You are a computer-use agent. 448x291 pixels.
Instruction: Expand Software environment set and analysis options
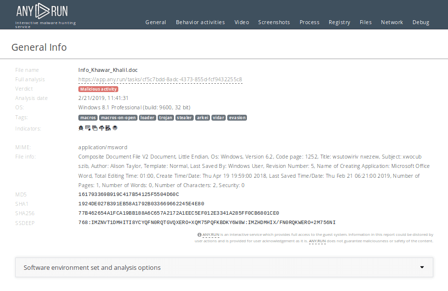pos(92,267)
